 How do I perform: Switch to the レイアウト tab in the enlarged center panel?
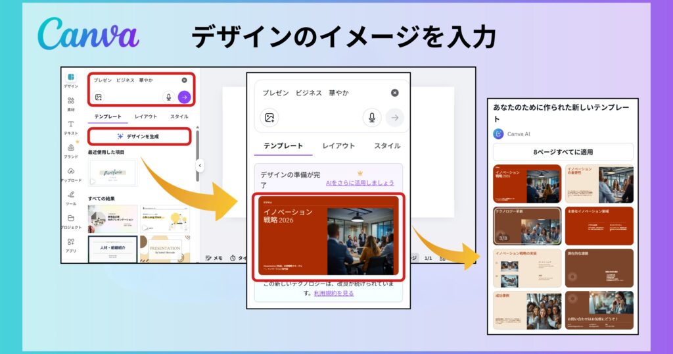tap(338, 146)
